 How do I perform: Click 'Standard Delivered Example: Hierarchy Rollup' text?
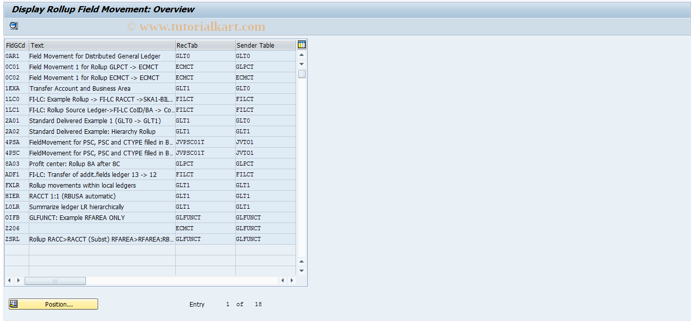tap(92, 131)
